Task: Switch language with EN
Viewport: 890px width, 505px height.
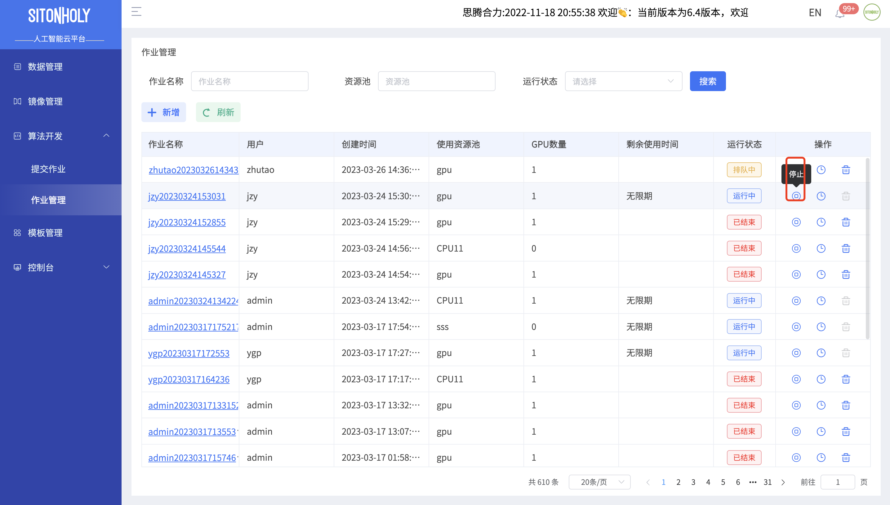Action: [x=815, y=12]
